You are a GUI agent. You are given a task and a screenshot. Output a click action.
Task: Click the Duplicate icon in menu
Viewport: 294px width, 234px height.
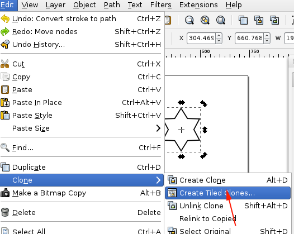[5, 167]
